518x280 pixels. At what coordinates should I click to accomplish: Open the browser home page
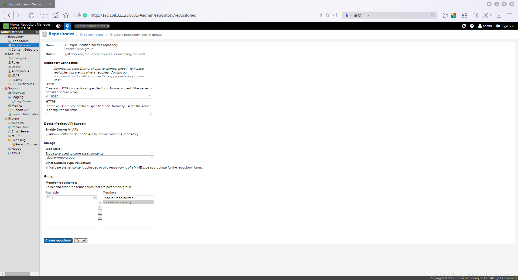tap(55, 15)
